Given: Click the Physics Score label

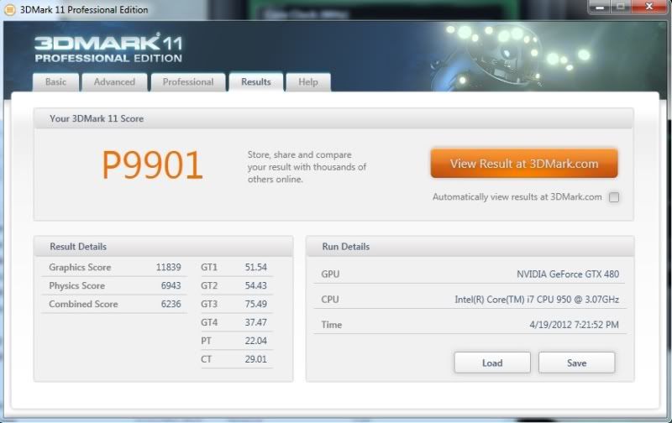Looking at the screenshot, I should pyautogui.click(x=77, y=285).
